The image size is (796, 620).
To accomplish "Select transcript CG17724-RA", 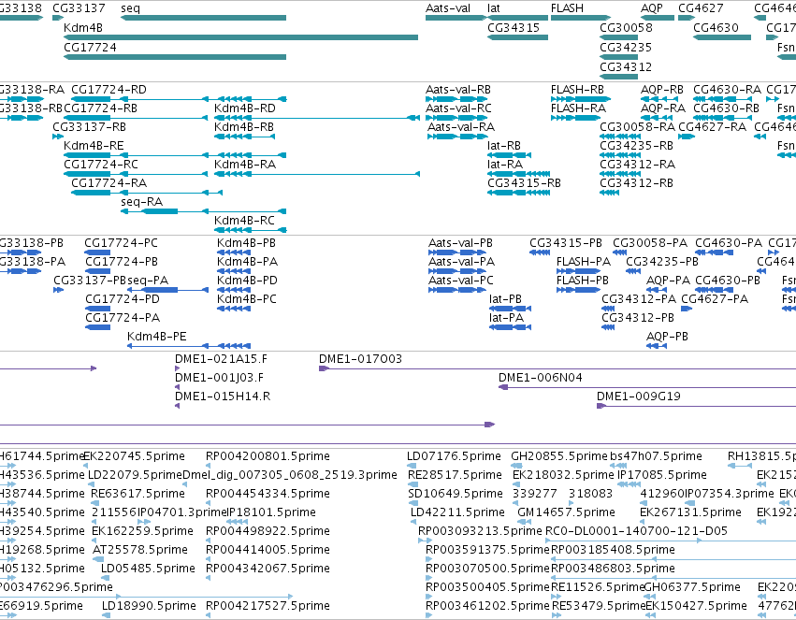I will click(x=147, y=193).
